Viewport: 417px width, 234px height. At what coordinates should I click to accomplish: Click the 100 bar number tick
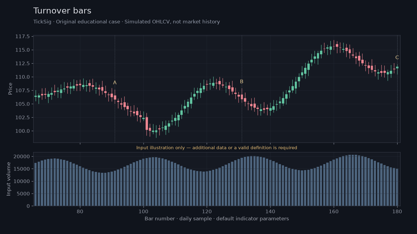143,211
